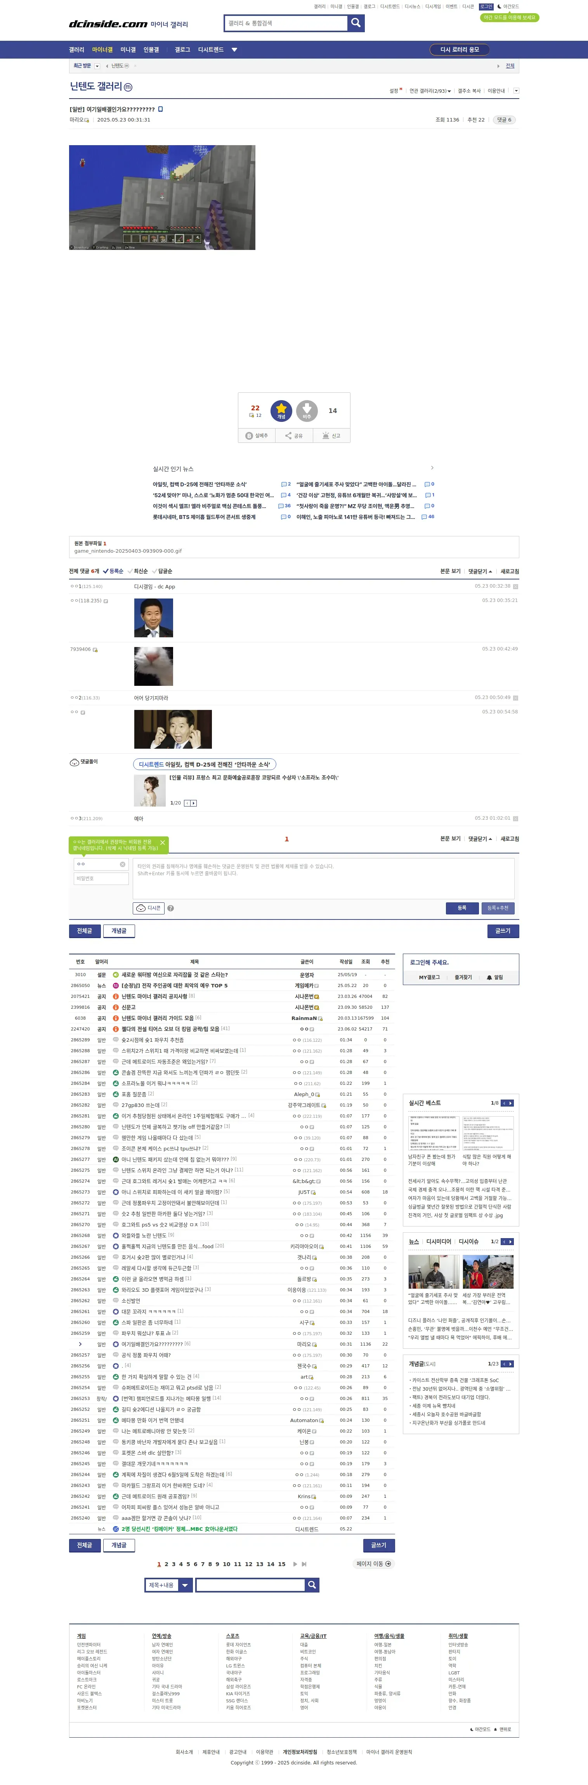Open post 와플와플 노란 닌텐도
Screen dimensions: 588x1785
pos(145,1235)
